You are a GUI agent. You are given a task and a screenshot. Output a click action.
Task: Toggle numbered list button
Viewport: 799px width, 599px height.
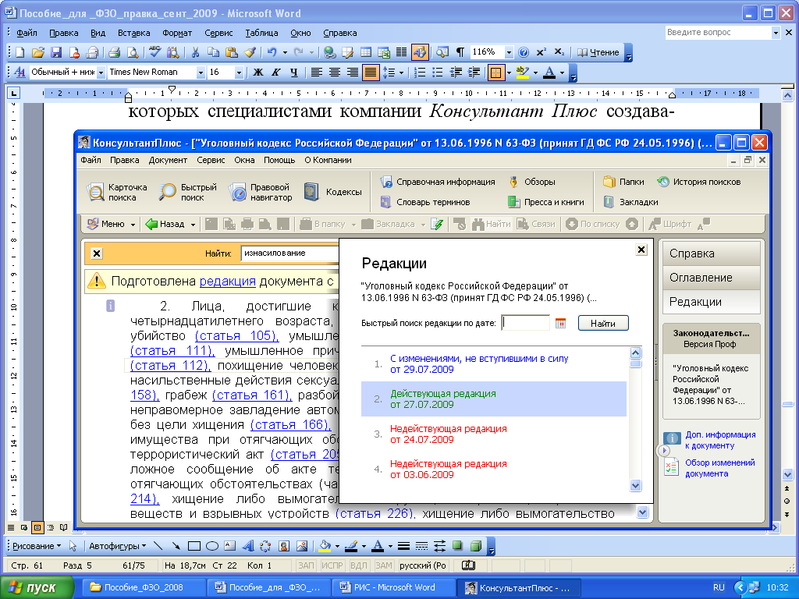[420, 73]
